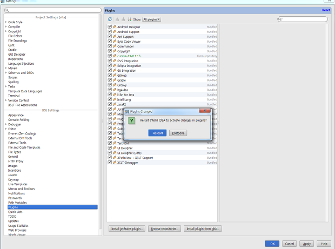
Task: Click the Help button
Action: [x=324, y=244]
